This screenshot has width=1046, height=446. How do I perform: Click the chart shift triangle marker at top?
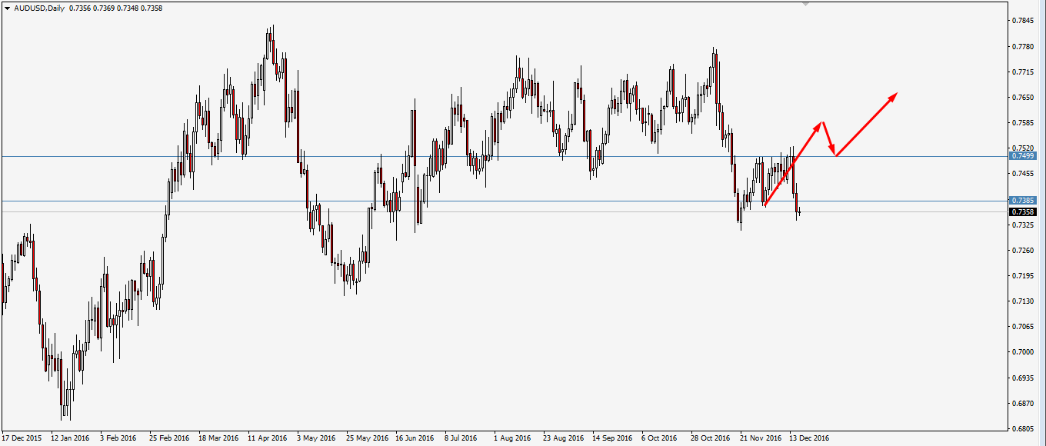806,4
